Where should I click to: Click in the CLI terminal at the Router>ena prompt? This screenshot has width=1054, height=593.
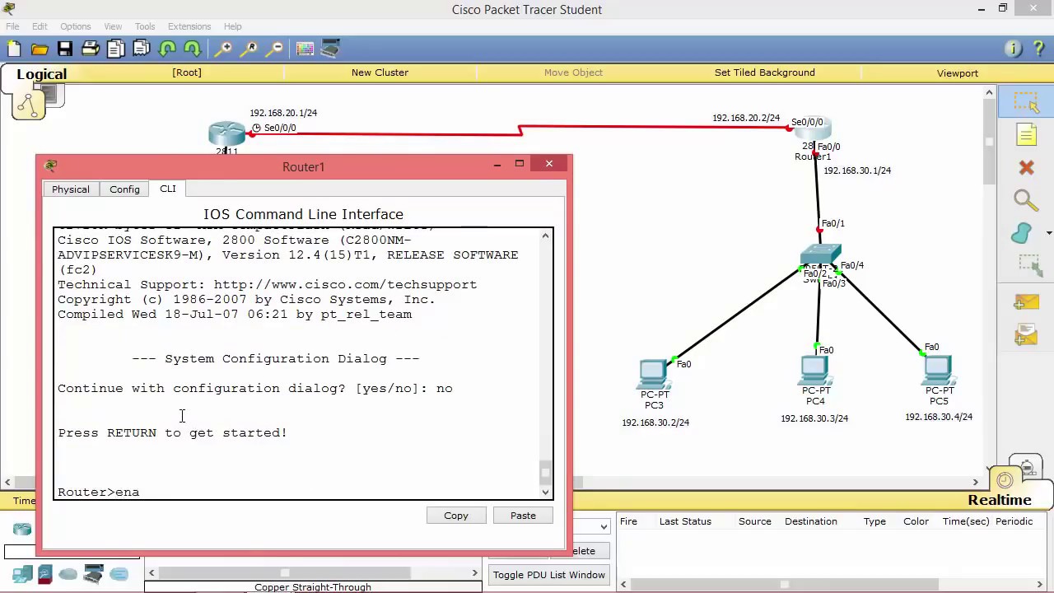coord(303,492)
